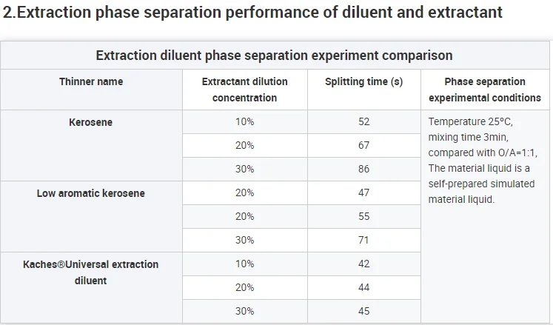553x325 pixels.
Task: Select the 10% concentration cell in the Kerosene row
Action: [244, 122]
